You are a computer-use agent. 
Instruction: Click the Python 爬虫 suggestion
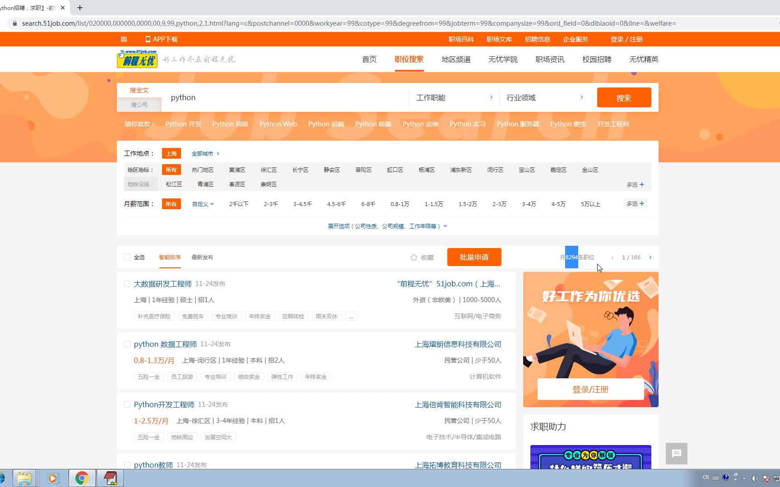coord(568,124)
